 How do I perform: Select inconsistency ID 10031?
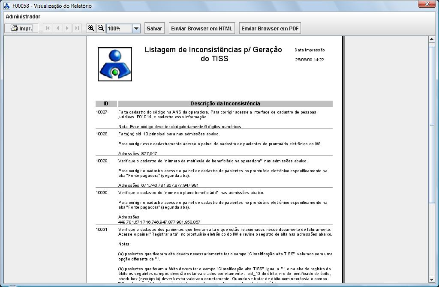click(x=101, y=229)
